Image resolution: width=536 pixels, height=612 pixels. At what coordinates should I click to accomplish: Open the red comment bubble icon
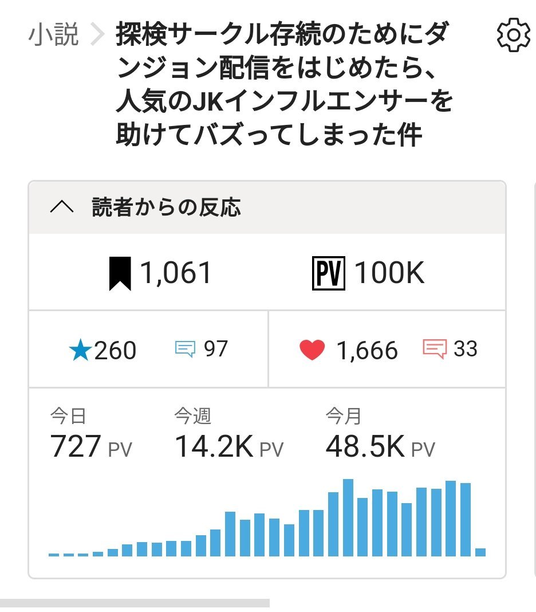[434, 349]
